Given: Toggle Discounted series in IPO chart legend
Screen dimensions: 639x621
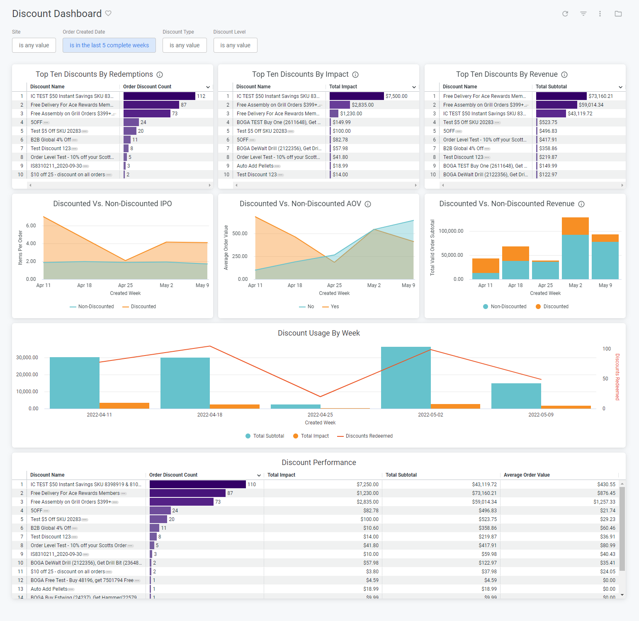Looking at the screenshot, I should (x=139, y=307).
